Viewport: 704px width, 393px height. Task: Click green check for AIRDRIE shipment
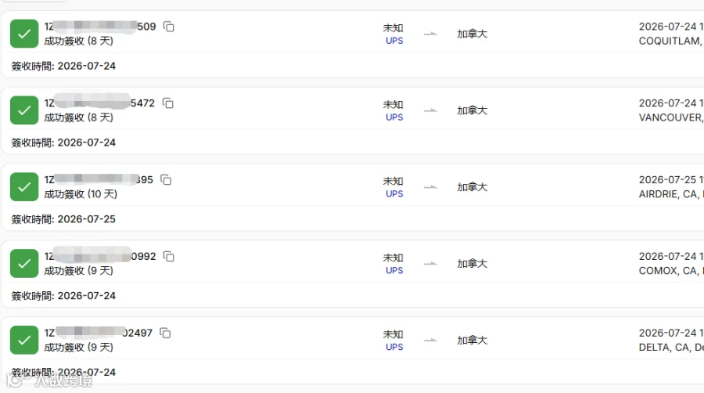coord(24,187)
